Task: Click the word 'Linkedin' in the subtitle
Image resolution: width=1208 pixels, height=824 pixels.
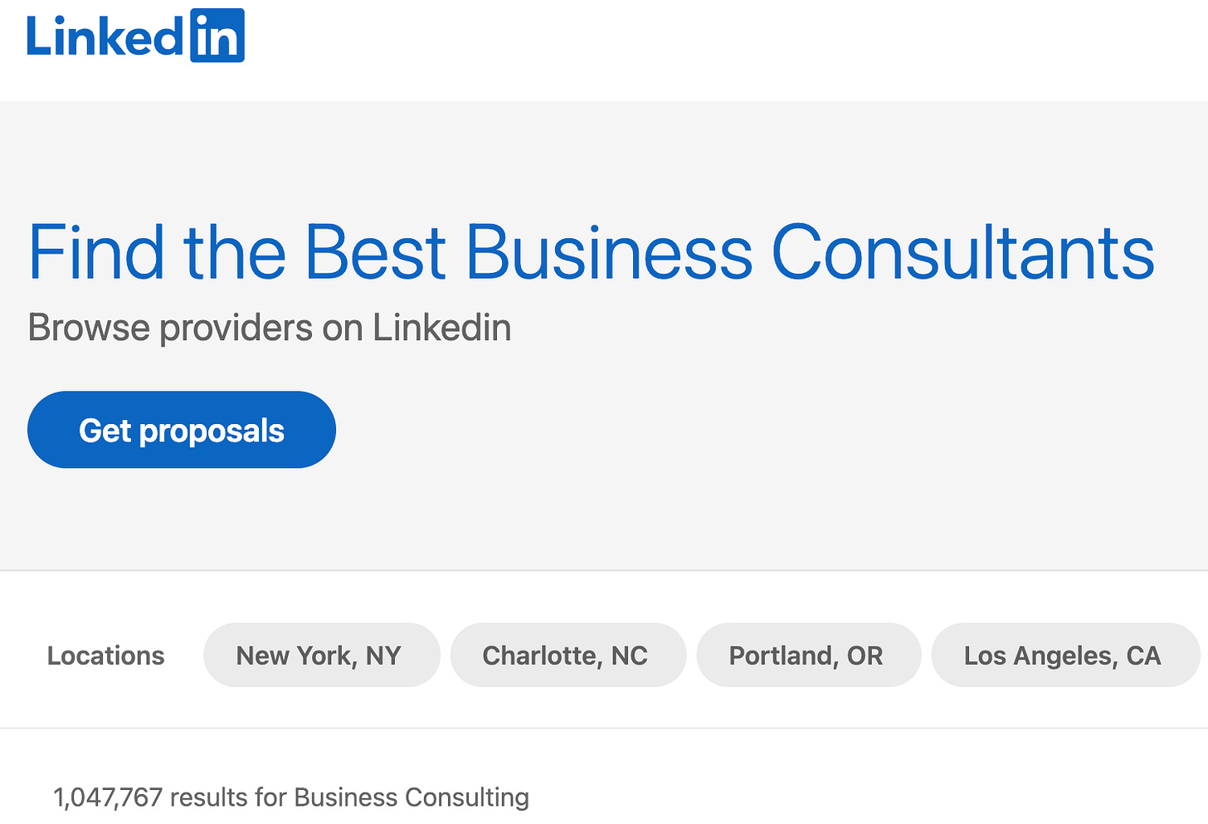Action: click(x=441, y=328)
